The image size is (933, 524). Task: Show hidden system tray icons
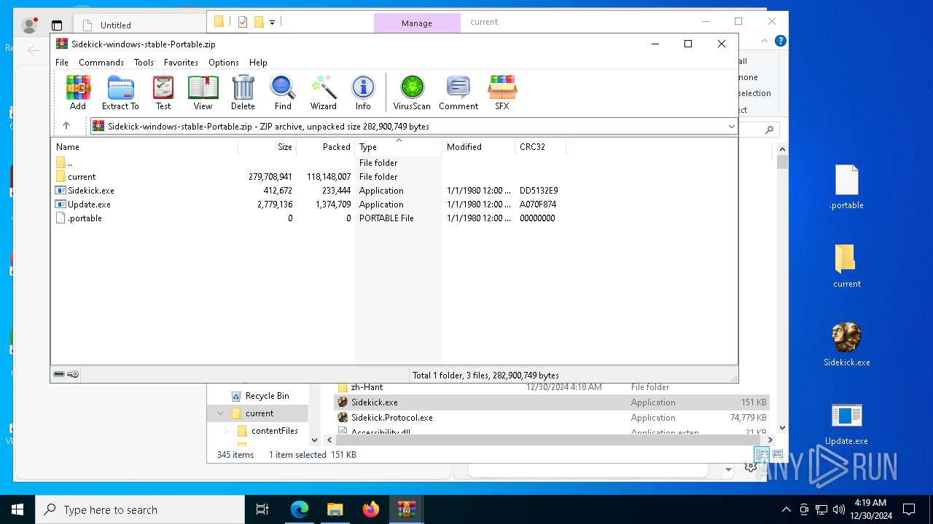[786, 509]
